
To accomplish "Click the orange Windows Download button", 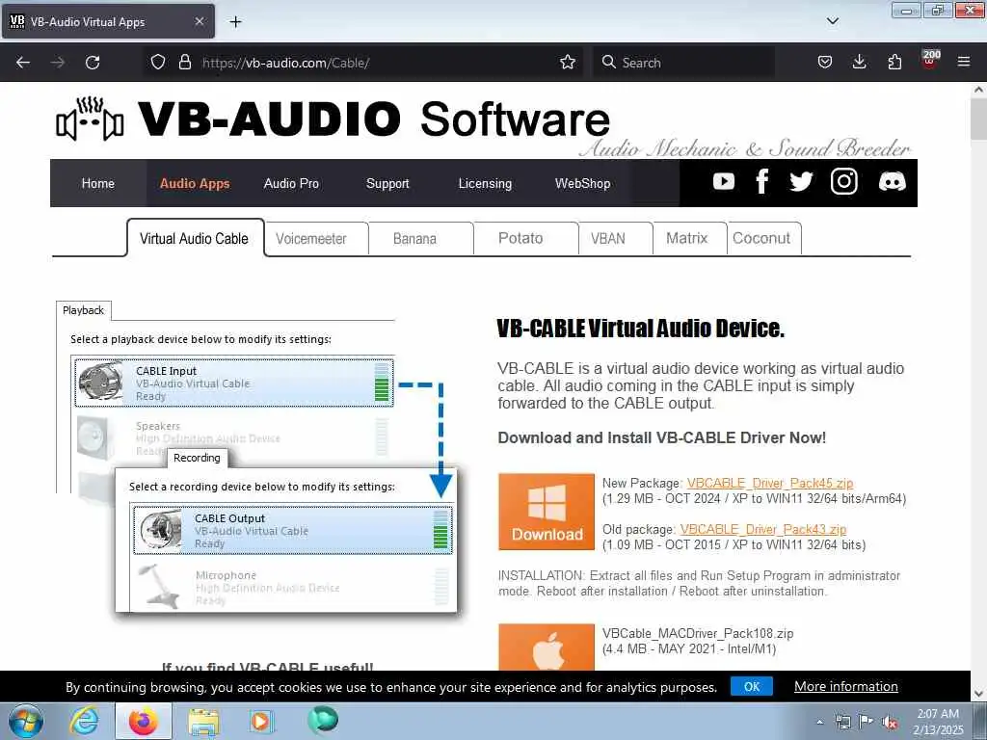I will pos(547,512).
